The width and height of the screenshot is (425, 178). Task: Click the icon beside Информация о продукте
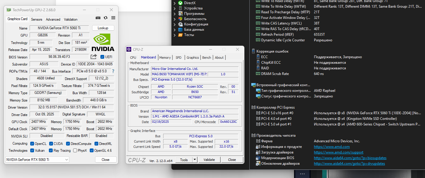click(x=258, y=147)
